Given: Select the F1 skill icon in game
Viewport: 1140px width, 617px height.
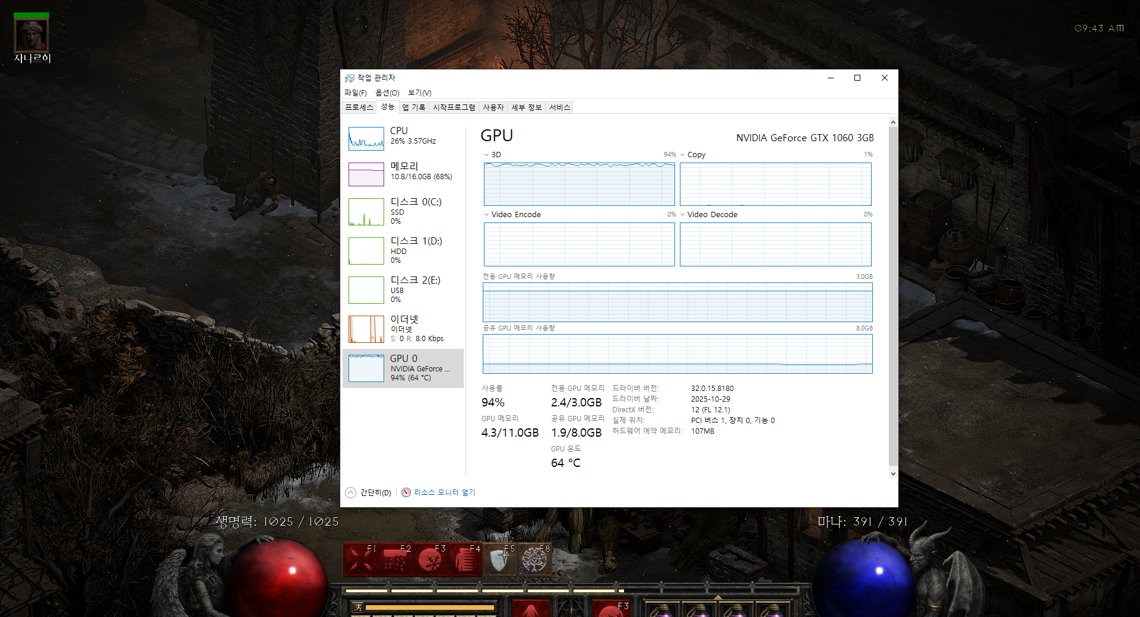Looking at the screenshot, I should click(x=360, y=559).
